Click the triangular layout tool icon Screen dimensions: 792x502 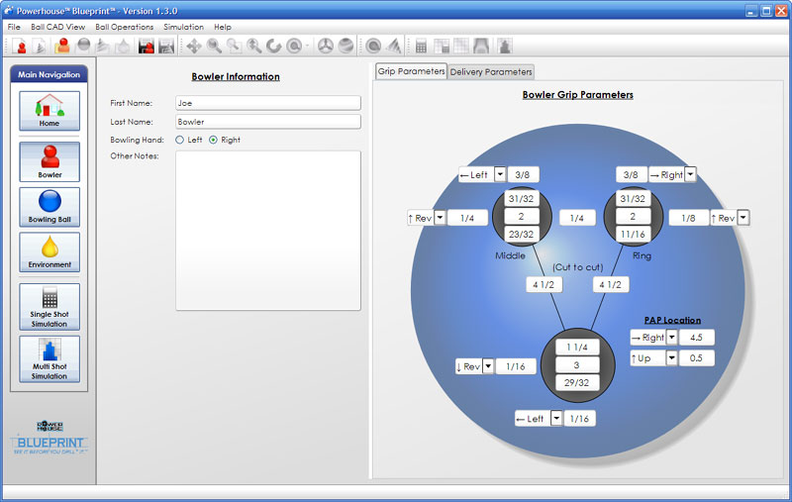click(x=394, y=46)
